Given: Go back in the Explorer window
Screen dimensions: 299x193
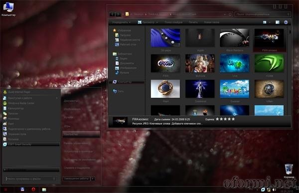Looking at the screenshot, I should (113, 14).
